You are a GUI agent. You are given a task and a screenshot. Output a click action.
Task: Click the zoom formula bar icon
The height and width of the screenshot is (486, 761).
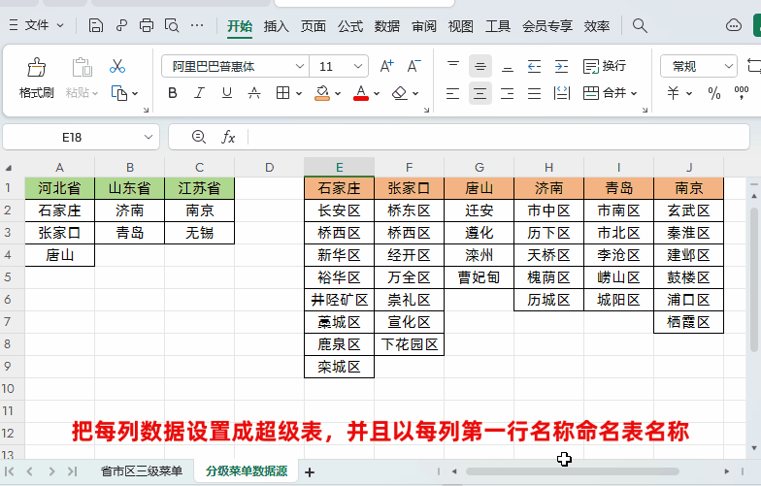(x=198, y=138)
